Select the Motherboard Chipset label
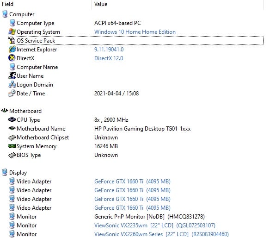270x238 pixels. tap(43, 138)
